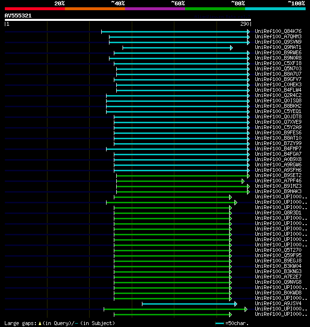
Task: Select the UniRef100_A9JSV4 hit label
Action: [x=278, y=303]
